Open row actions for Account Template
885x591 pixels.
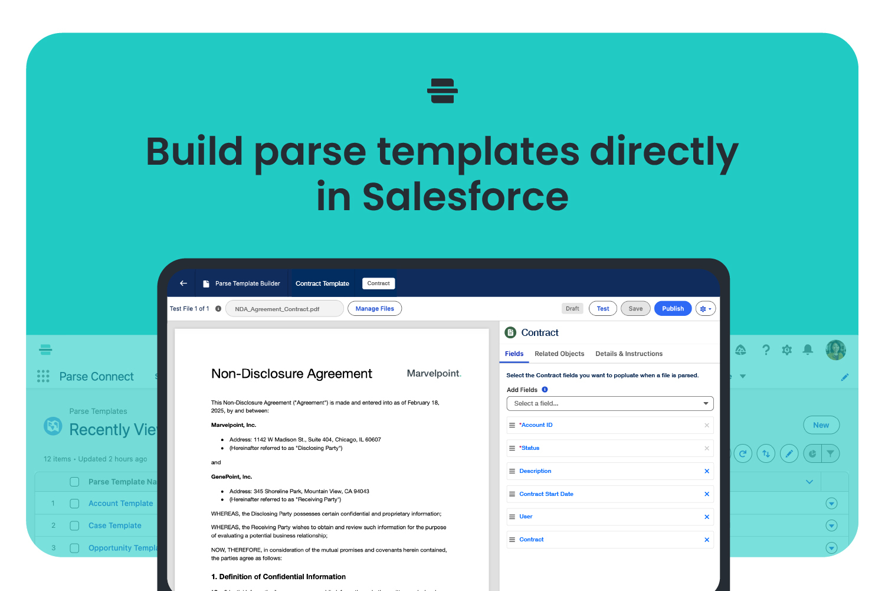[x=832, y=504]
